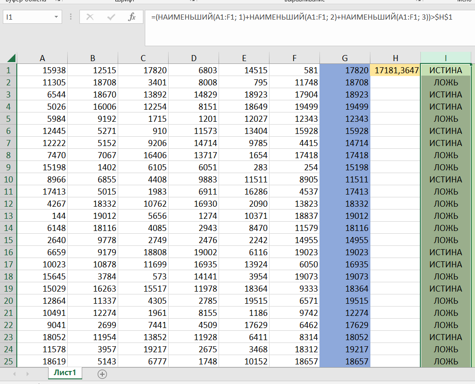Grab the vertical dots handle beside Name Box
Viewport: 475px width, 384px height.
point(71,17)
